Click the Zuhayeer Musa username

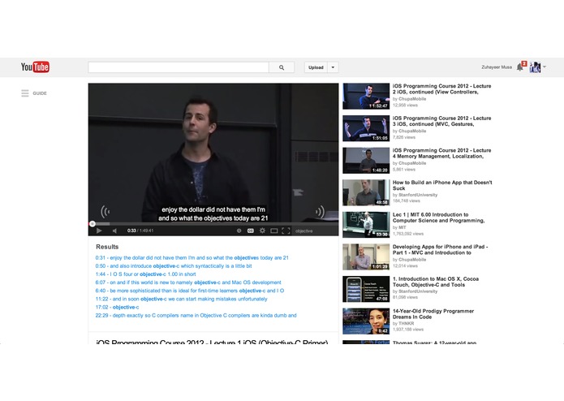[497, 67]
